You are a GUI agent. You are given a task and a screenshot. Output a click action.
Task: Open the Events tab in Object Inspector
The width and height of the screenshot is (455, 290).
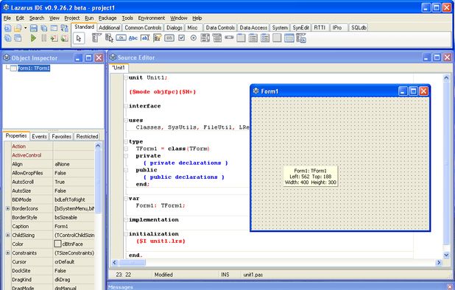[39, 136]
